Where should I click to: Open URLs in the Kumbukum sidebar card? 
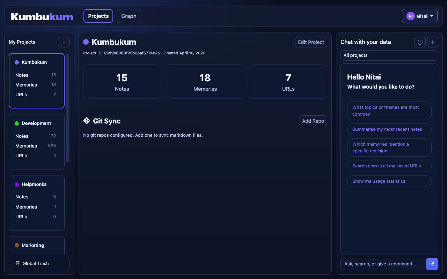tap(36, 95)
